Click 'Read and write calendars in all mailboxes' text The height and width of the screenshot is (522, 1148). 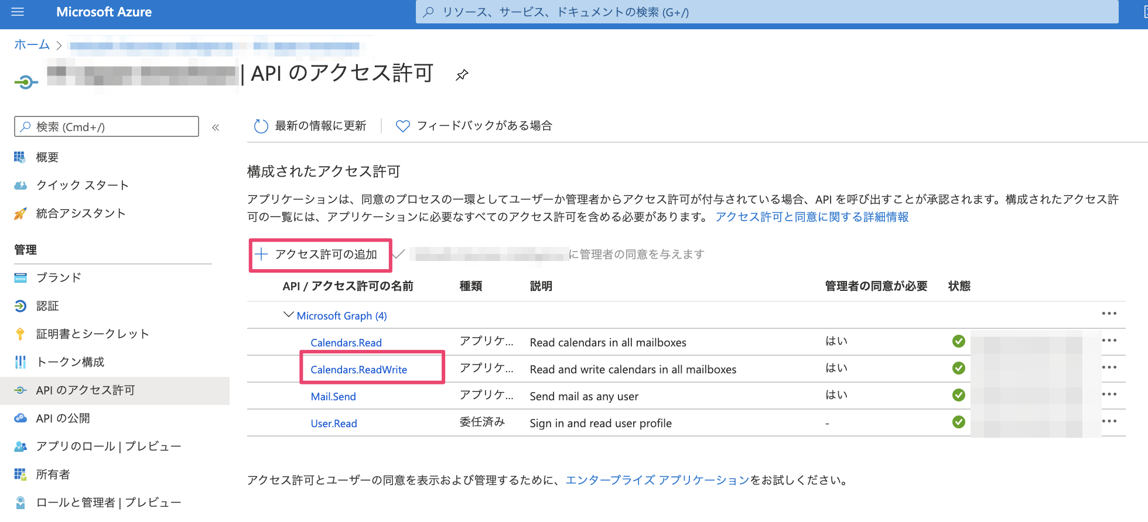point(633,369)
